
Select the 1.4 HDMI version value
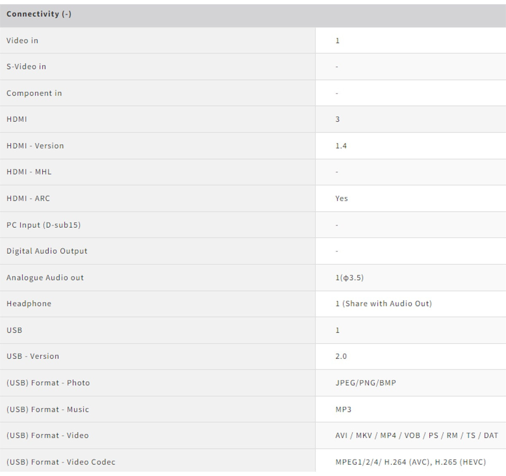tap(341, 146)
